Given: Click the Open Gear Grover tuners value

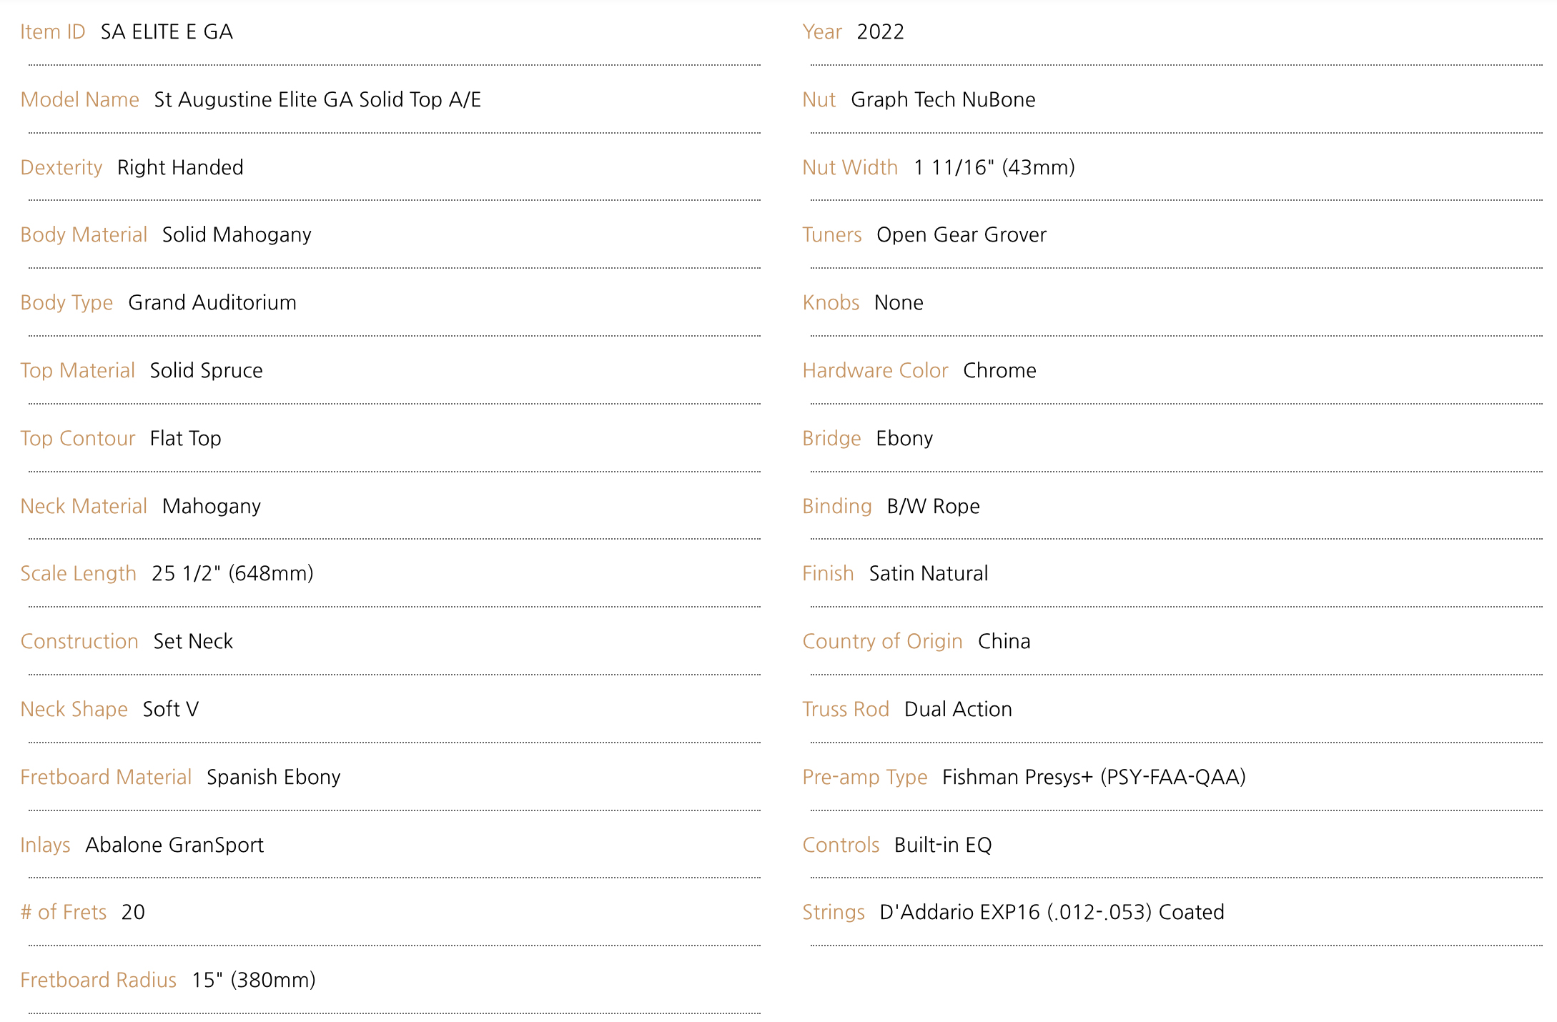Looking at the screenshot, I should click(961, 234).
